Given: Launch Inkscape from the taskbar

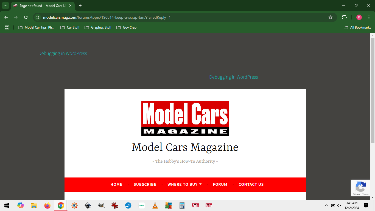Looking at the screenshot, I should [x=88, y=206].
